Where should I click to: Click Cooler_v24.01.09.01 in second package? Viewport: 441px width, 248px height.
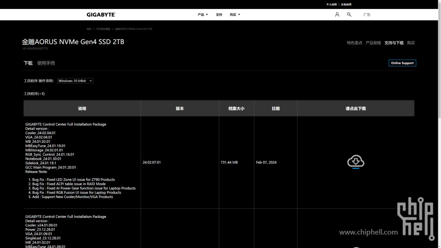pyautogui.click(x=41, y=225)
